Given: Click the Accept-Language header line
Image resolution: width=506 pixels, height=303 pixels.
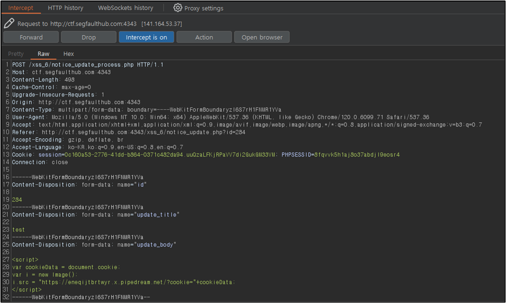Looking at the screenshot, I should pyautogui.click(x=98, y=148).
